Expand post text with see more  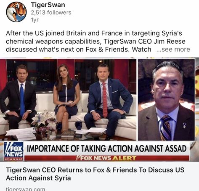(x=173, y=49)
